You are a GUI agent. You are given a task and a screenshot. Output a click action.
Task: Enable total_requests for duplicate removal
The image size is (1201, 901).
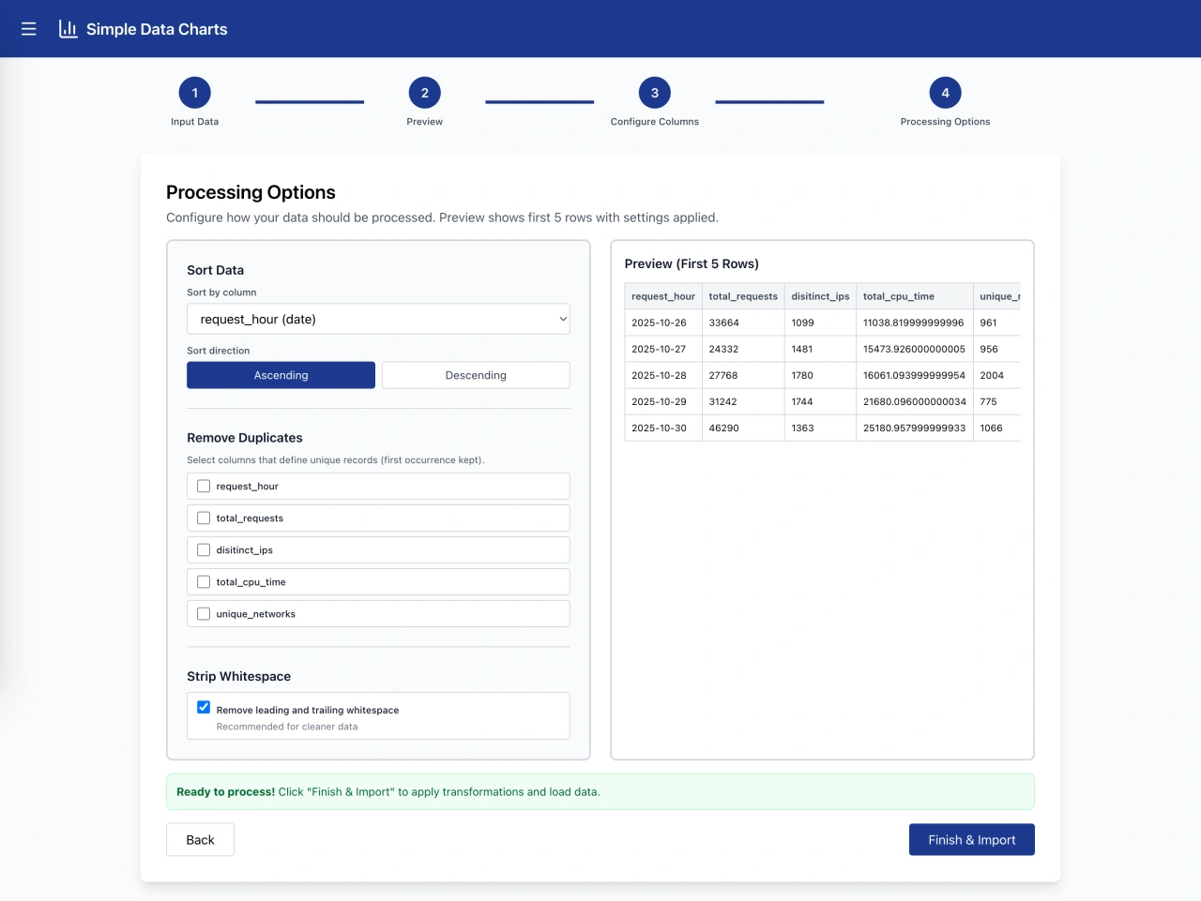coord(204,518)
